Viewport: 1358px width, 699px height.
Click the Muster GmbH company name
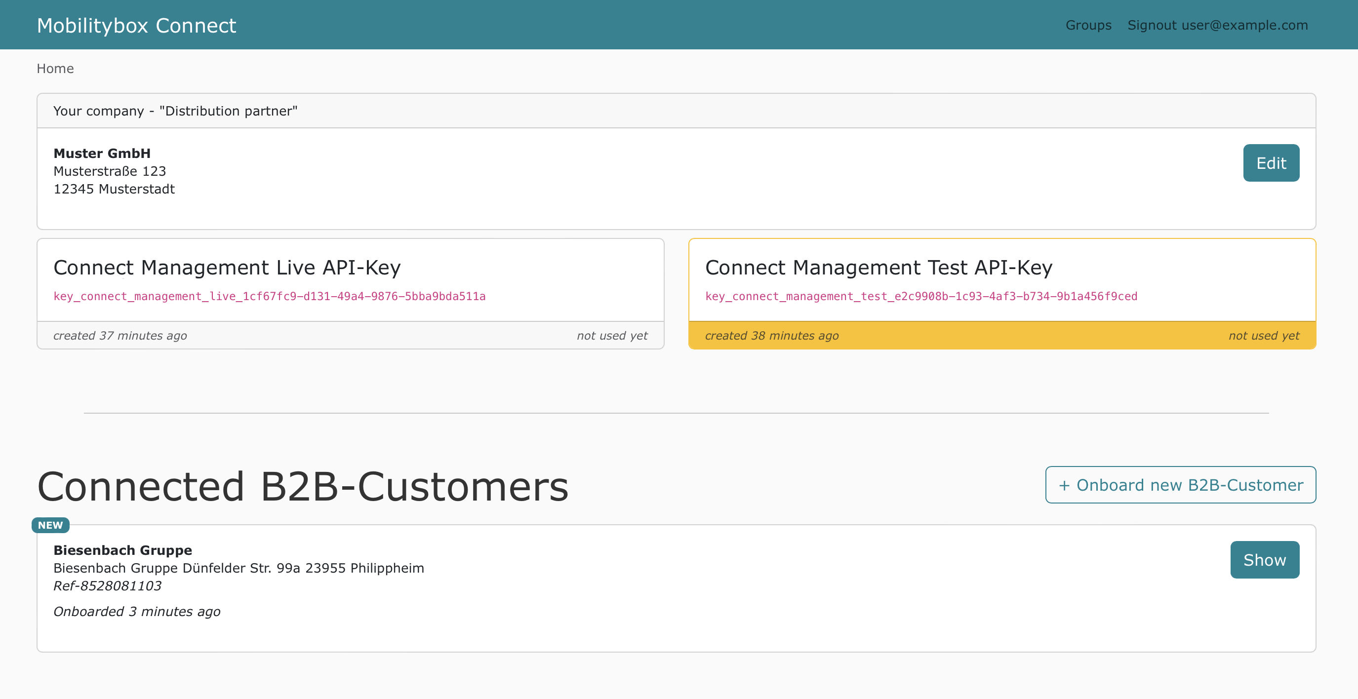pyautogui.click(x=102, y=154)
